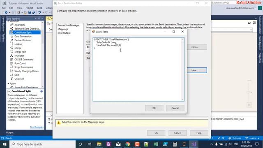Pin the SSIS Toolbox panel
This screenshot has width=263, height=148.
[x=39, y=18]
